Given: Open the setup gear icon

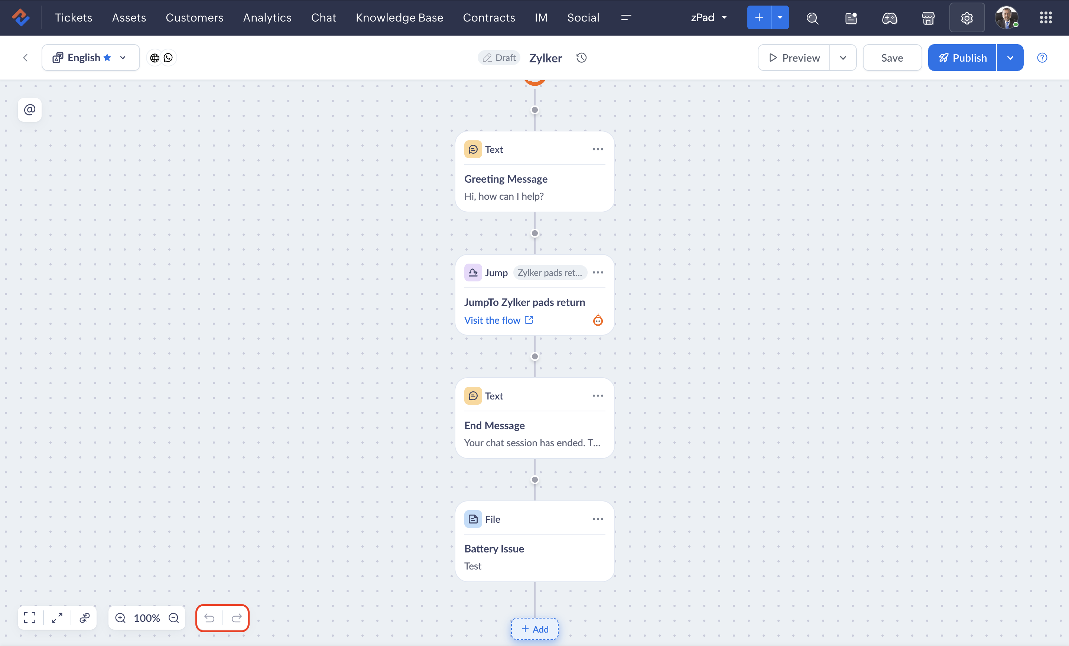Looking at the screenshot, I should point(966,18).
